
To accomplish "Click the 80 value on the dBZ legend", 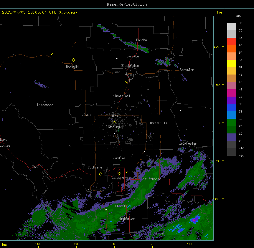I will (240, 23).
